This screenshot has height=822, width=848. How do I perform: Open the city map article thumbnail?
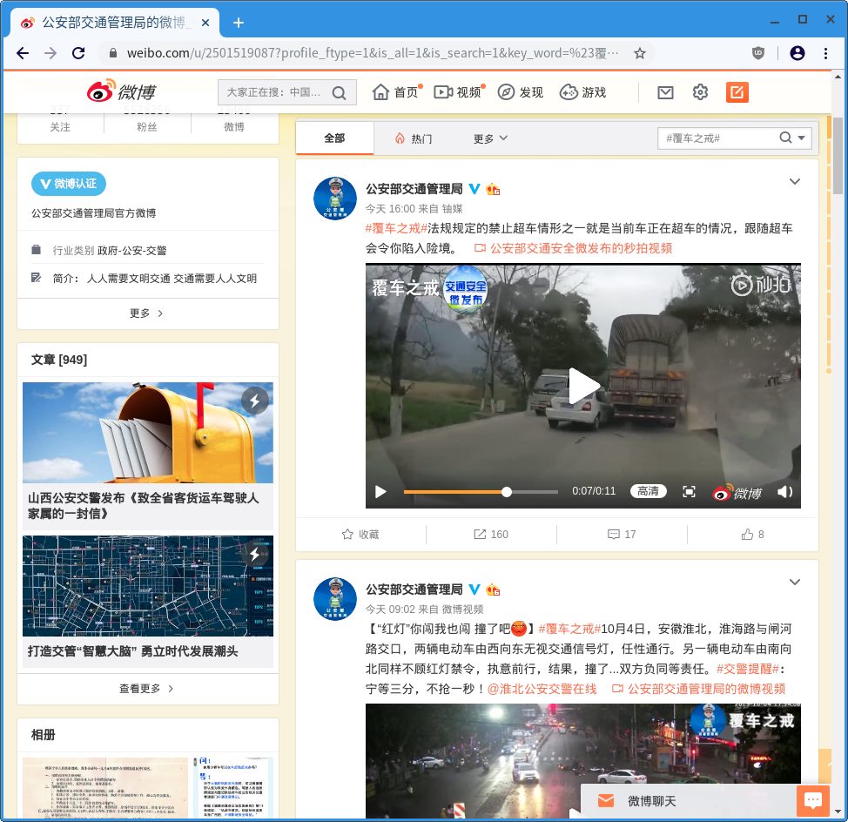tap(148, 586)
